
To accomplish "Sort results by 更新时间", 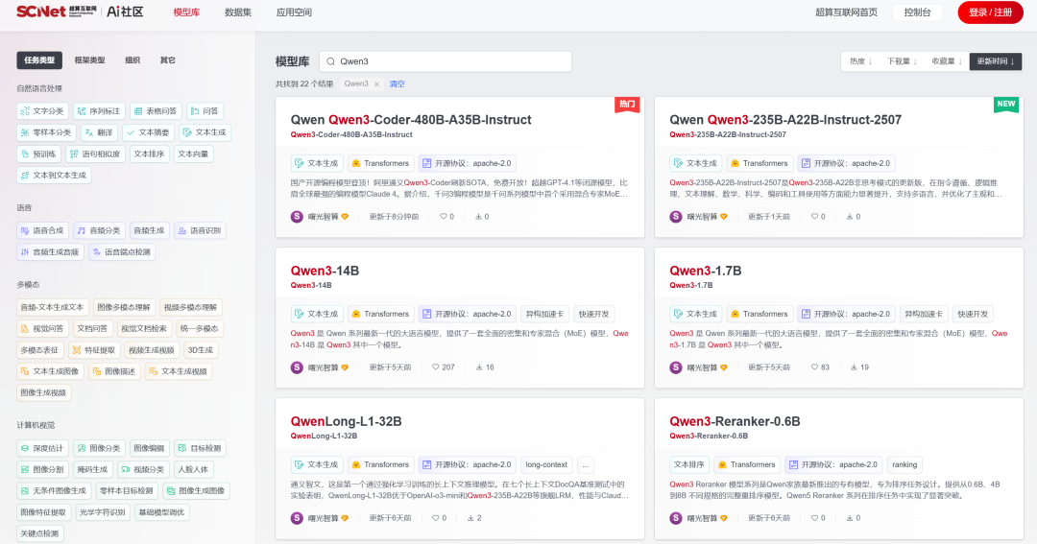I will (996, 60).
